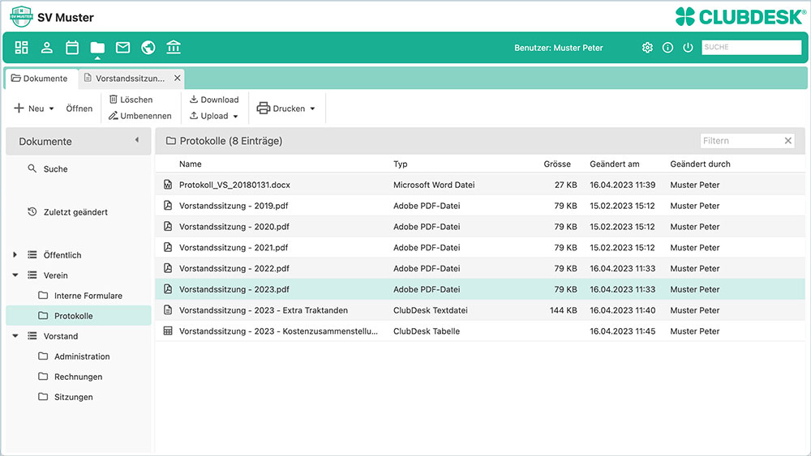Image resolution: width=811 pixels, height=456 pixels.
Task: Sort by the Typ column header
Action: coord(401,164)
